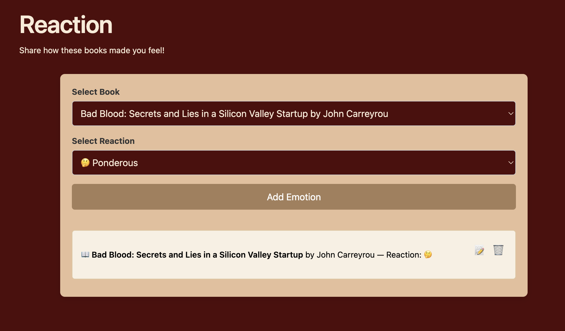The height and width of the screenshot is (331, 565).
Task: Open the Select Book dropdown
Action: click(294, 113)
